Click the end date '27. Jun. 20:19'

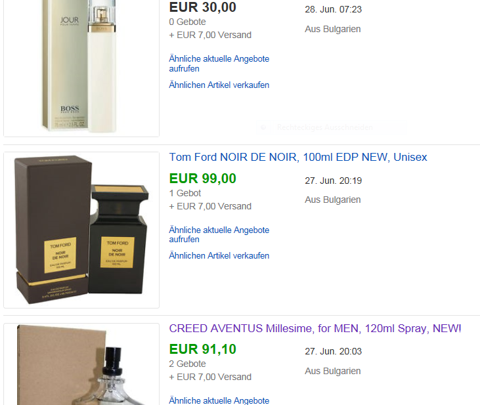[x=333, y=181]
